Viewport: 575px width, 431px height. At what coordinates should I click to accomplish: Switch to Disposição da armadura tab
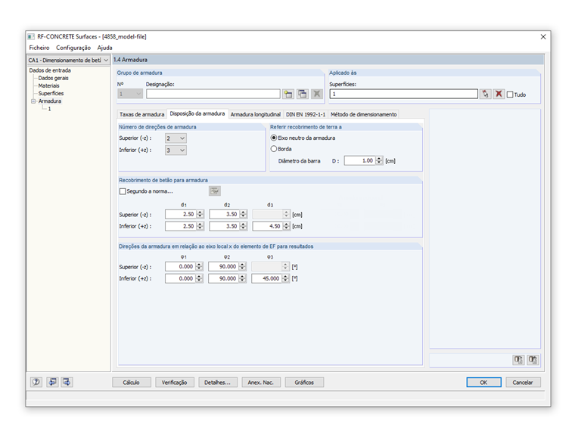pyautogui.click(x=197, y=113)
